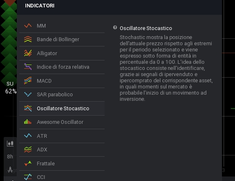Choose the Alligator indicator icon
This screenshot has width=235, height=181.
tap(28, 53)
